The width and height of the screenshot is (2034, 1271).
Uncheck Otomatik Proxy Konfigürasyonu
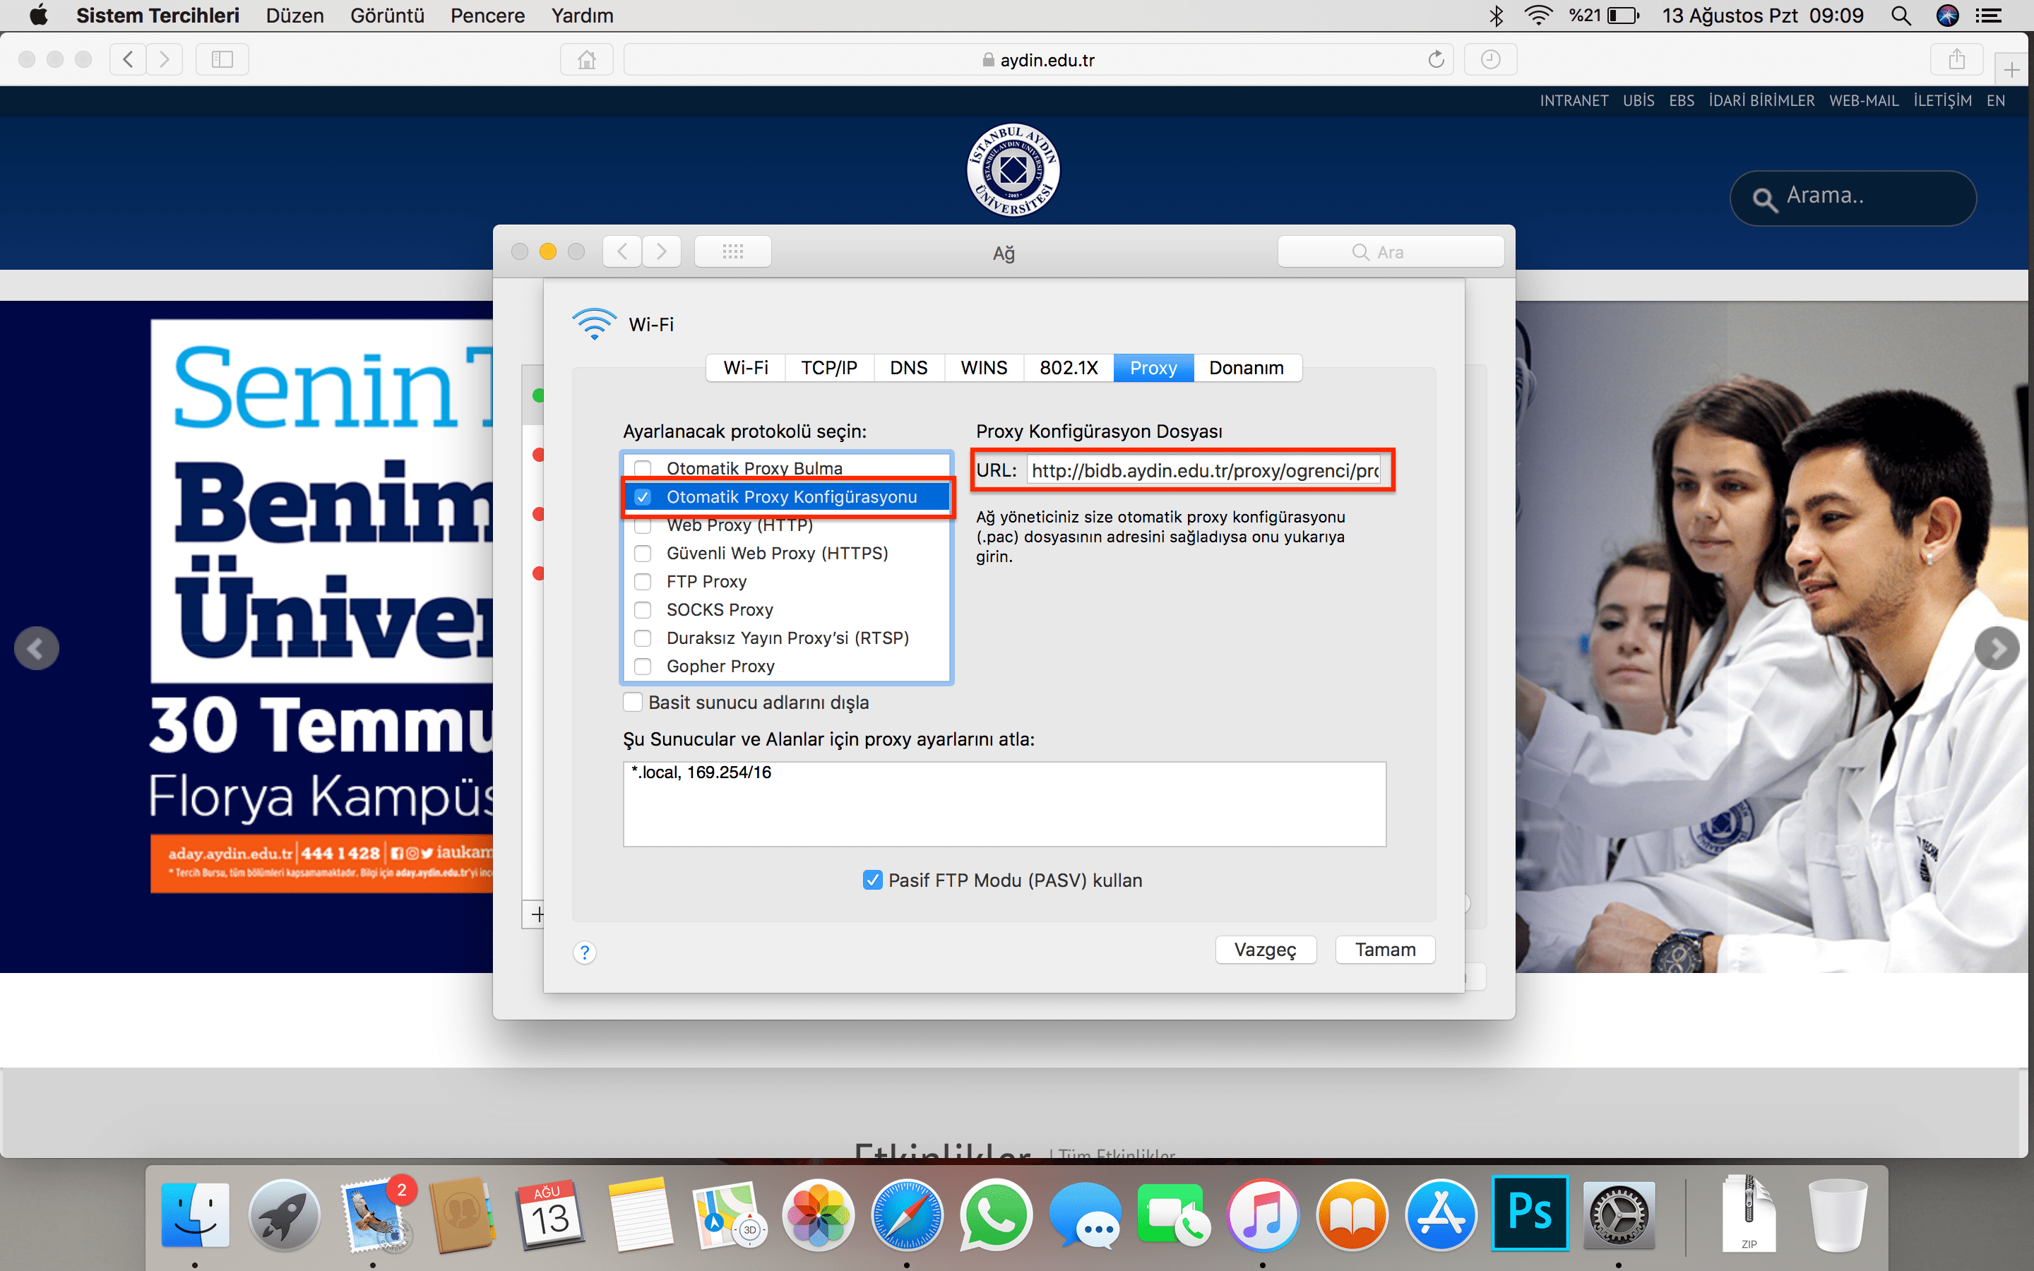[x=643, y=497]
